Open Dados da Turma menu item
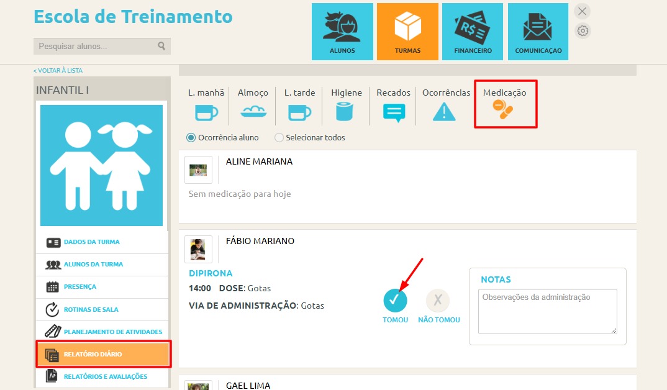This screenshot has width=667, height=390. [102, 242]
